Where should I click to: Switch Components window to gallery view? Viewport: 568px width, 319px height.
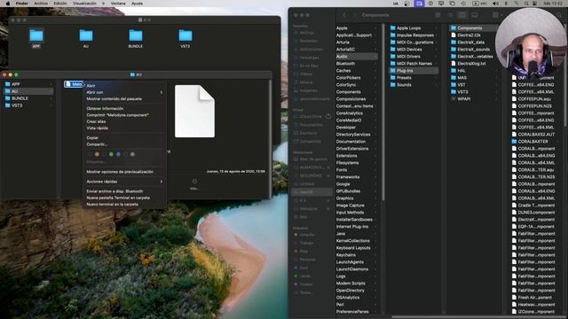(475, 15)
